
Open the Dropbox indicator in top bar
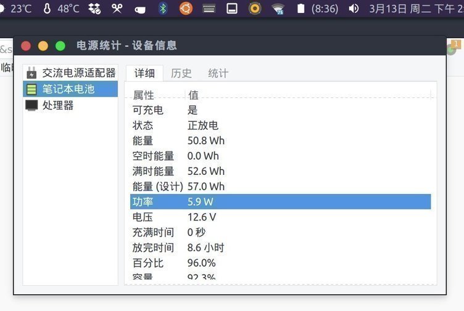pos(94,9)
